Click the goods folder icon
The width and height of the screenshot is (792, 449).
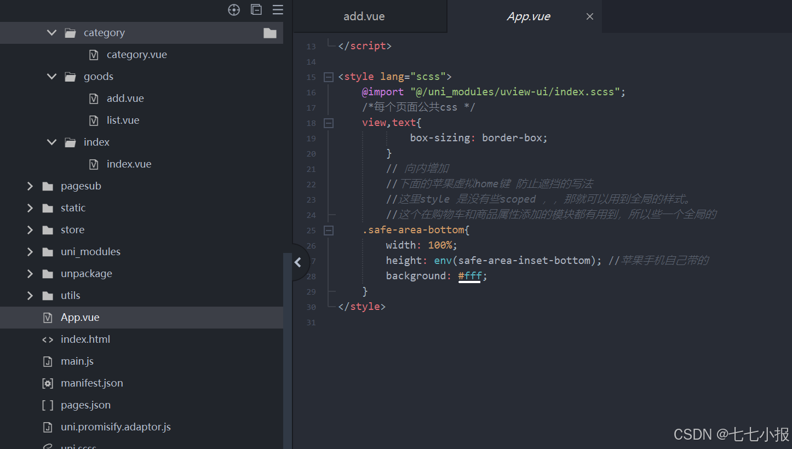click(x=70, y=77)
